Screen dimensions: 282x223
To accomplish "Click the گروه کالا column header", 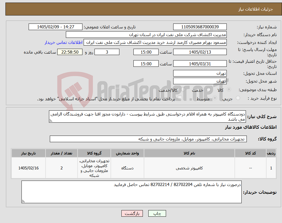I will [94, 153].
